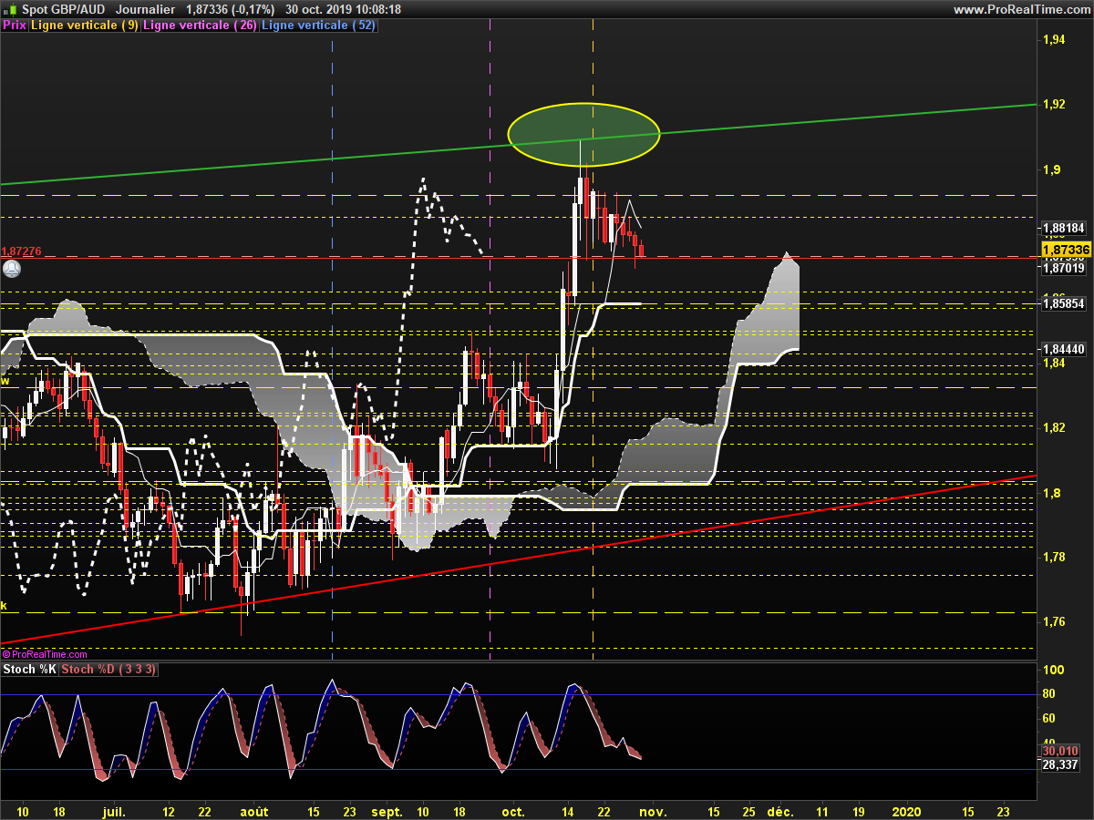
Task: Click the déc. date on time axis
Action: [x=780, y=810]
